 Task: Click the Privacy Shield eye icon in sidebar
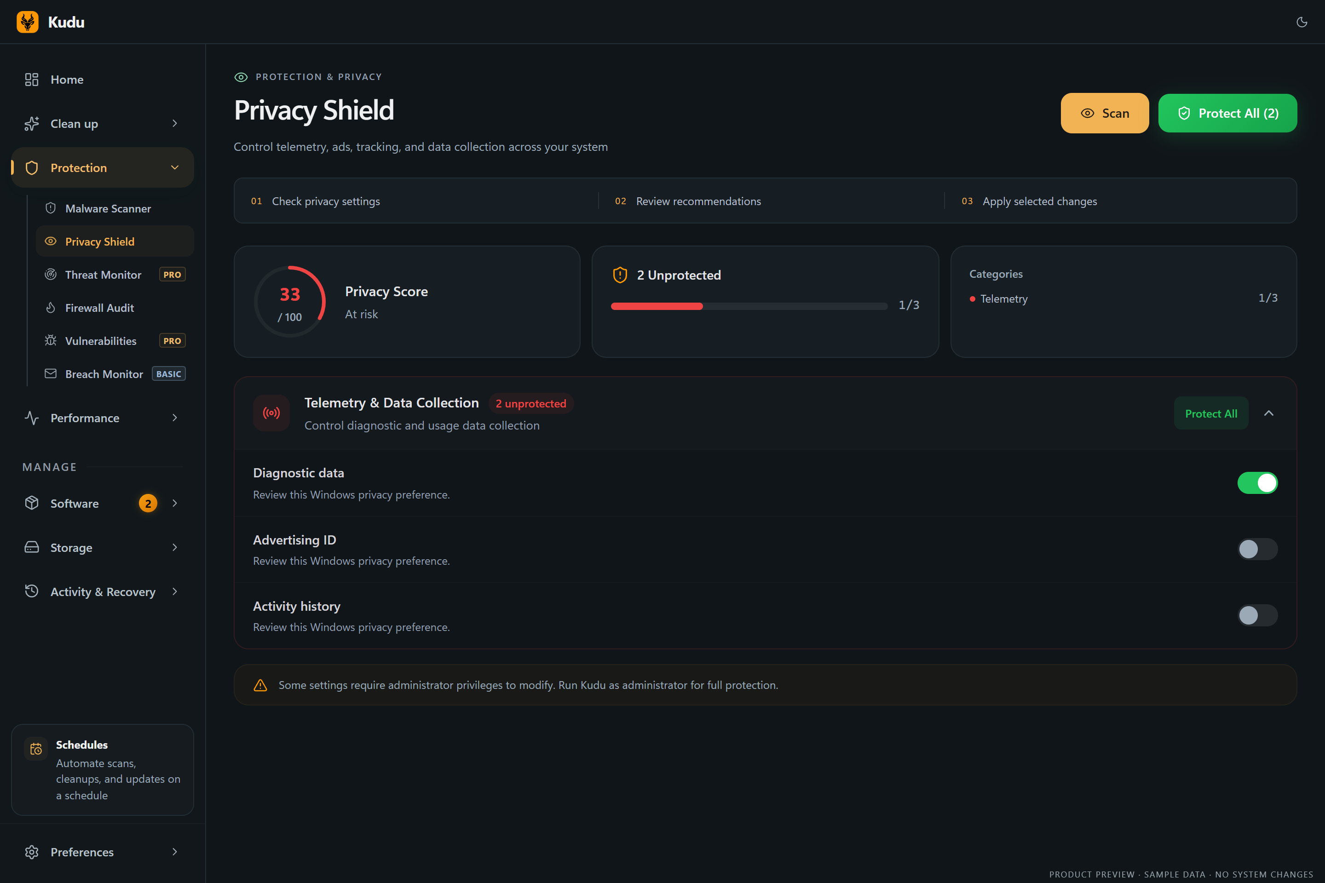51,241
